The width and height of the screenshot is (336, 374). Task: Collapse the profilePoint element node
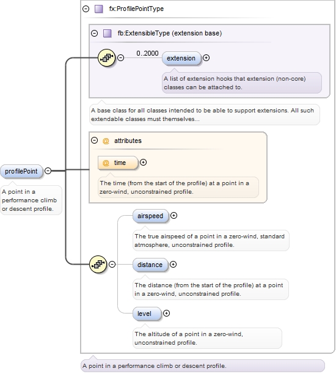[x=48, y=170]
